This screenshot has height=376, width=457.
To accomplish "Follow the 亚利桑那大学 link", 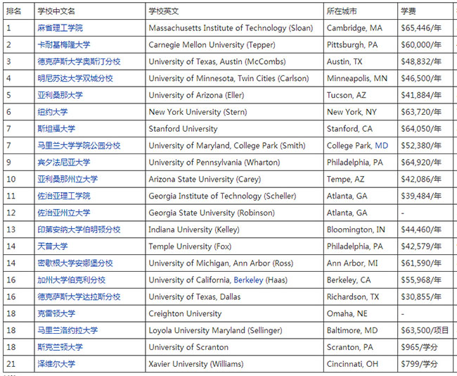I will 60,95.
